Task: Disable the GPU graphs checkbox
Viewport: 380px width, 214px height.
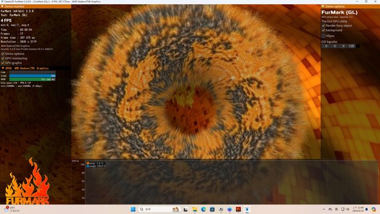Action: [3, 63]
